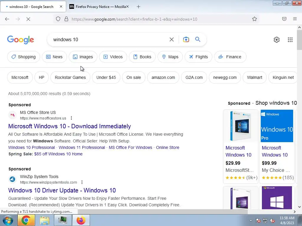Filter results by Finance
Image resolution: width=302 pixels, height=226 pixels.
[x=230, y=57]
